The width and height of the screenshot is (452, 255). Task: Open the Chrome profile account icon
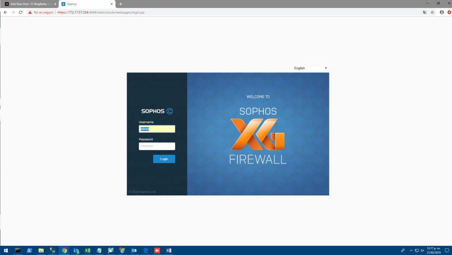click(x=441, y=12)
